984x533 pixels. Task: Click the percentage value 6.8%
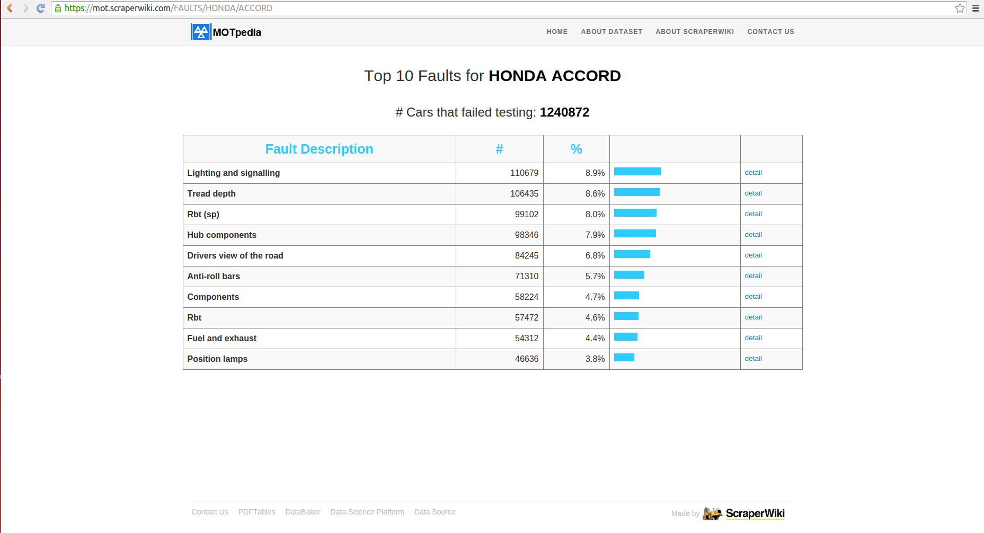pyautogui.click(x=595, y=255)
